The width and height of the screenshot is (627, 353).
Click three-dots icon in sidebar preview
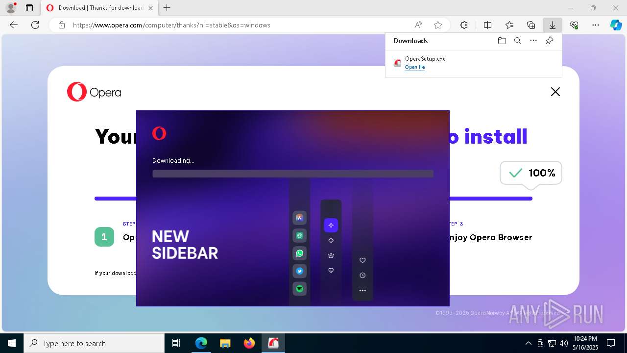[362, 290]
